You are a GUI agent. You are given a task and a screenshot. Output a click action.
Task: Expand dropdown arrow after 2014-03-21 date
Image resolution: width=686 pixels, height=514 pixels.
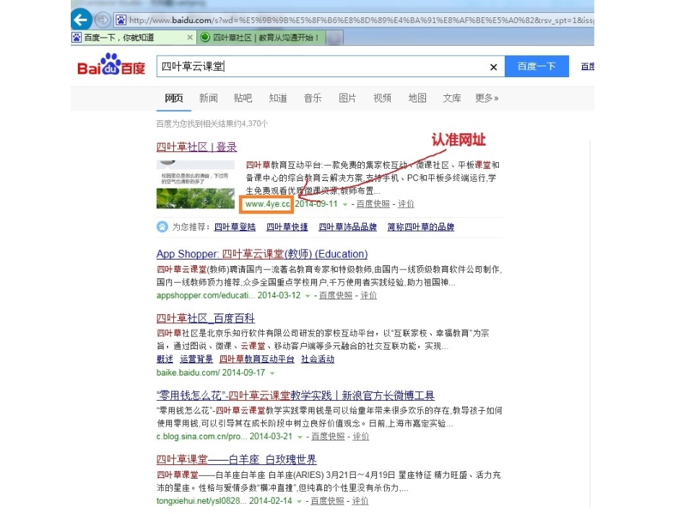pyautogui.click(x=300, y=437)
